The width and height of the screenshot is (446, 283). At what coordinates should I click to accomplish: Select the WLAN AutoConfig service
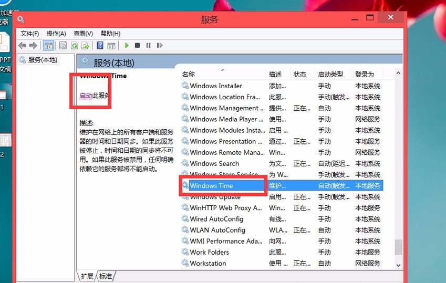tap(282, 230)
